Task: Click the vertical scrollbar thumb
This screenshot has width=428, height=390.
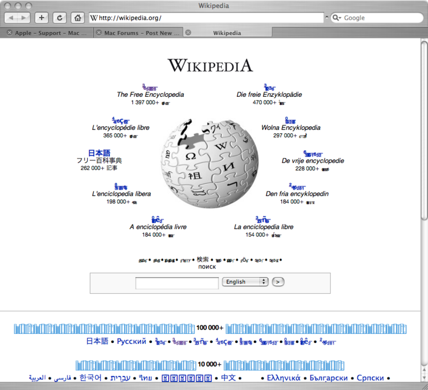Action: (424, 130)
